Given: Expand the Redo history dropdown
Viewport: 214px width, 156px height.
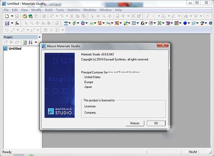Looking at the screenshot, I should coord(67,16).
